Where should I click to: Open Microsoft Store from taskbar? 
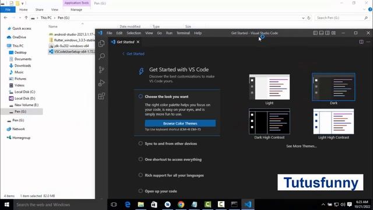click(x=154, y=205)
